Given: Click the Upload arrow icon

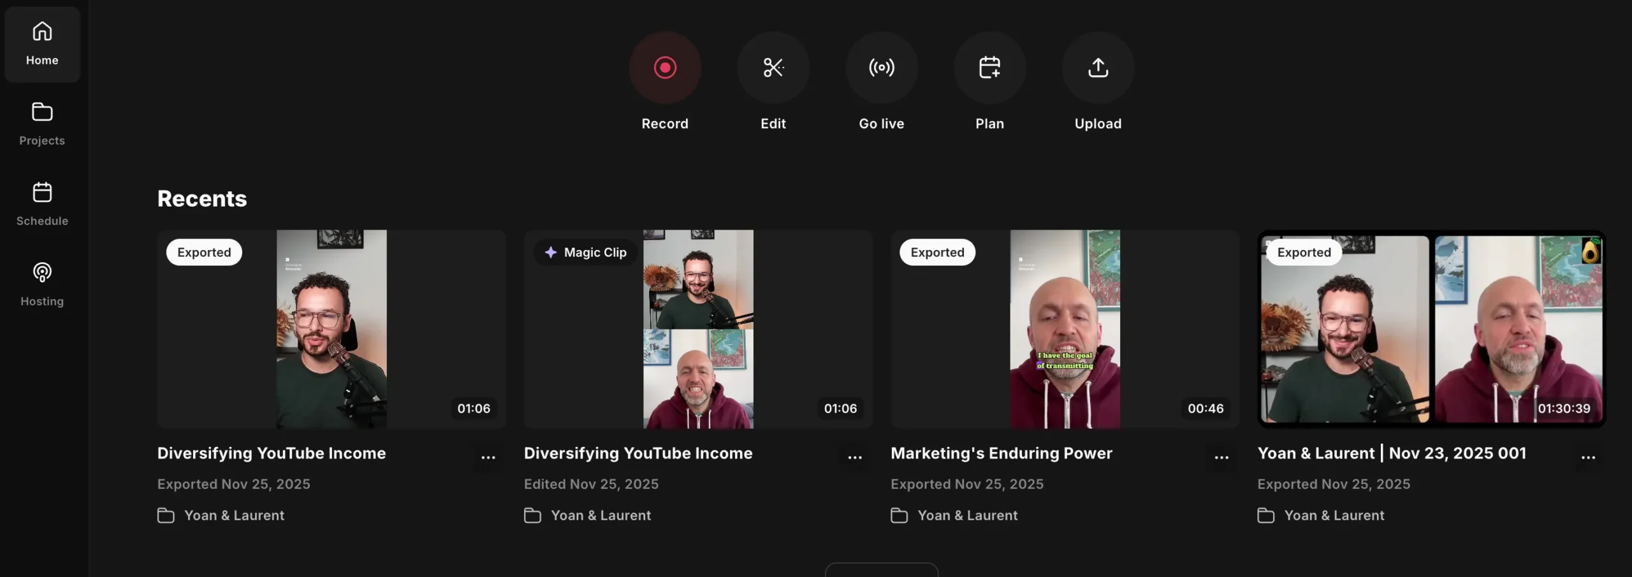Looking at the screenshot, I should [x=1098, y=68].
